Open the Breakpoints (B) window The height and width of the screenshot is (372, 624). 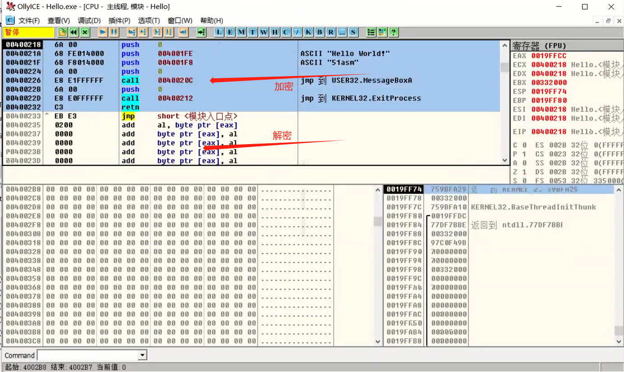point(320,32)
